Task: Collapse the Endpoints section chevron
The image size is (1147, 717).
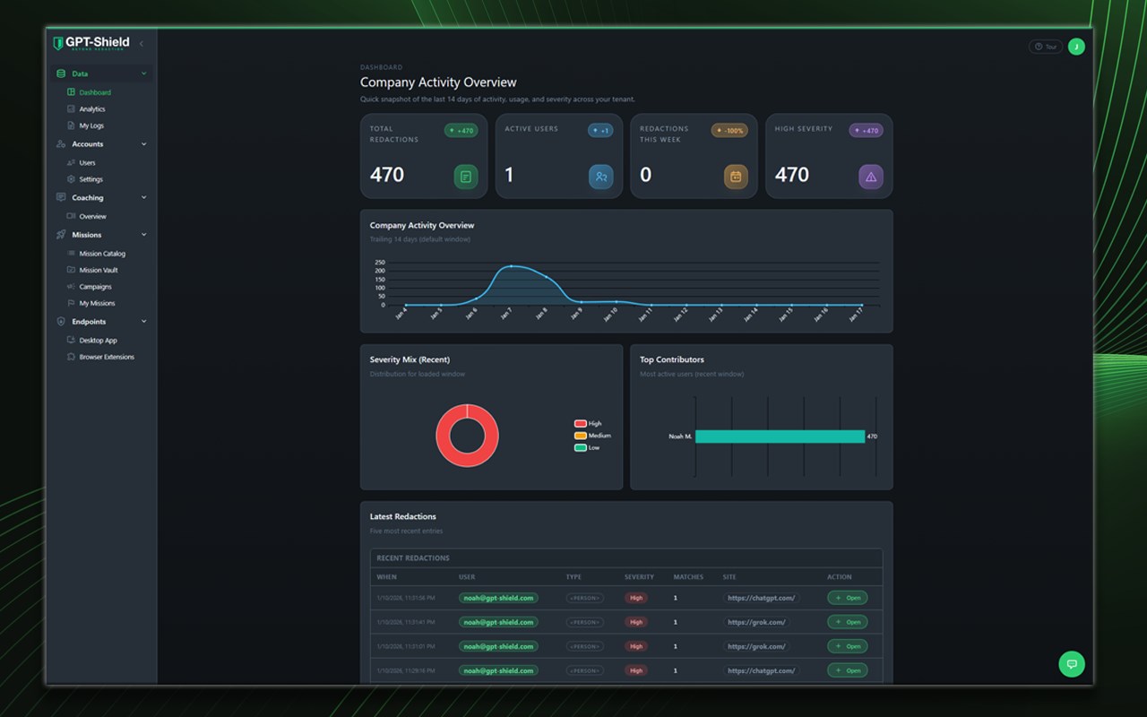Action: pyautogui.click(x=143, y=322)
